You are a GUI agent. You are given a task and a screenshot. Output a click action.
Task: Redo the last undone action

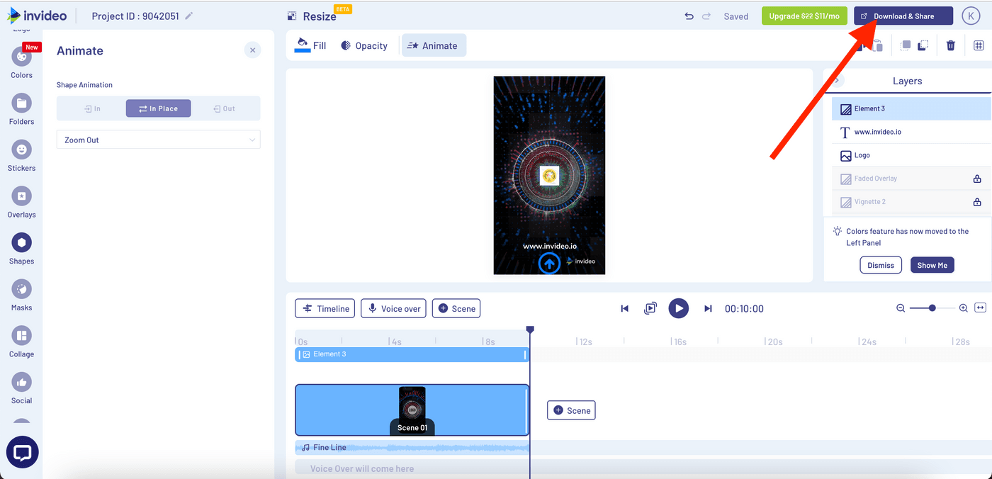pos(706,16)
